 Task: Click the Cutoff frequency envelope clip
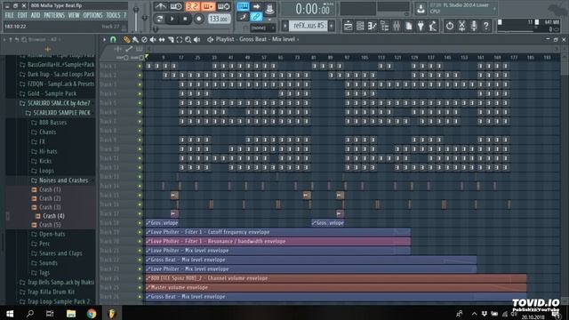click(x=277, y=232)
